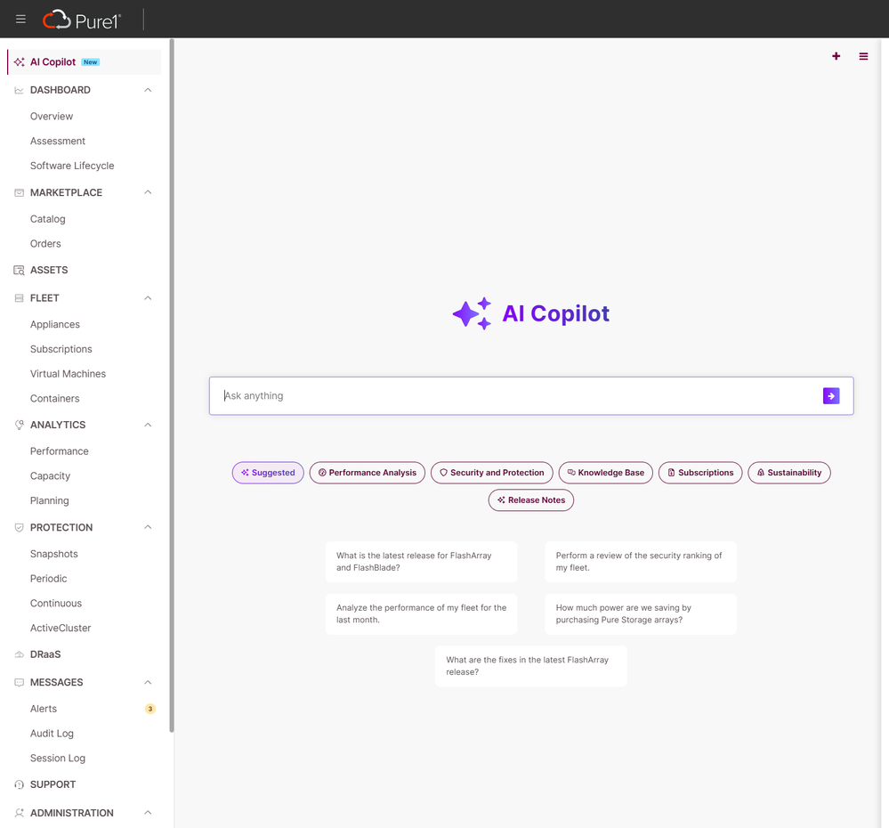Collapse the Dashboard section

click(148, 90)
